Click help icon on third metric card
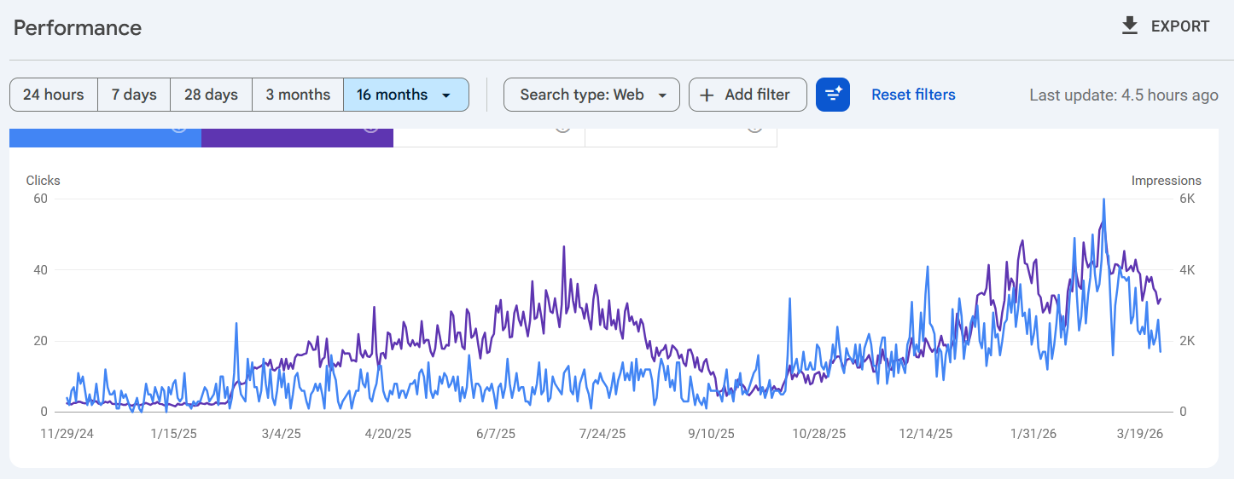 (562, 129)
